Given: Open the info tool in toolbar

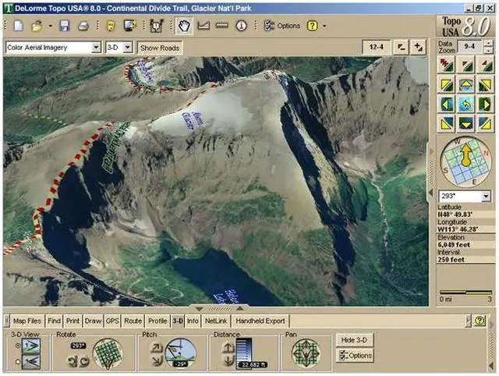Looking at the screenshot, I should point(242,26).
